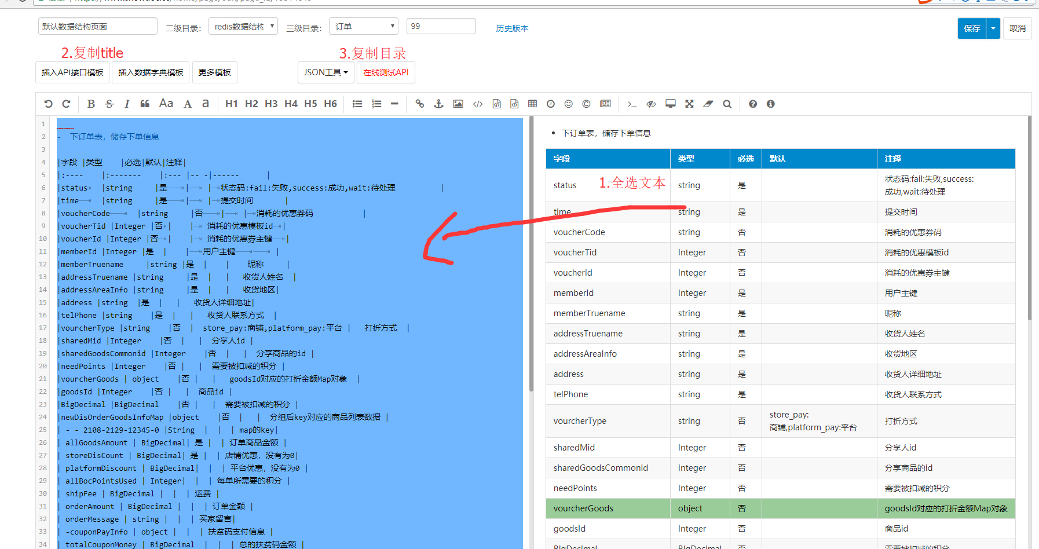Viewport: 1039px width, 549px height.
Task: Toggle live preview with eye icon
Action: pyautogui.click(x=651, y=104)
